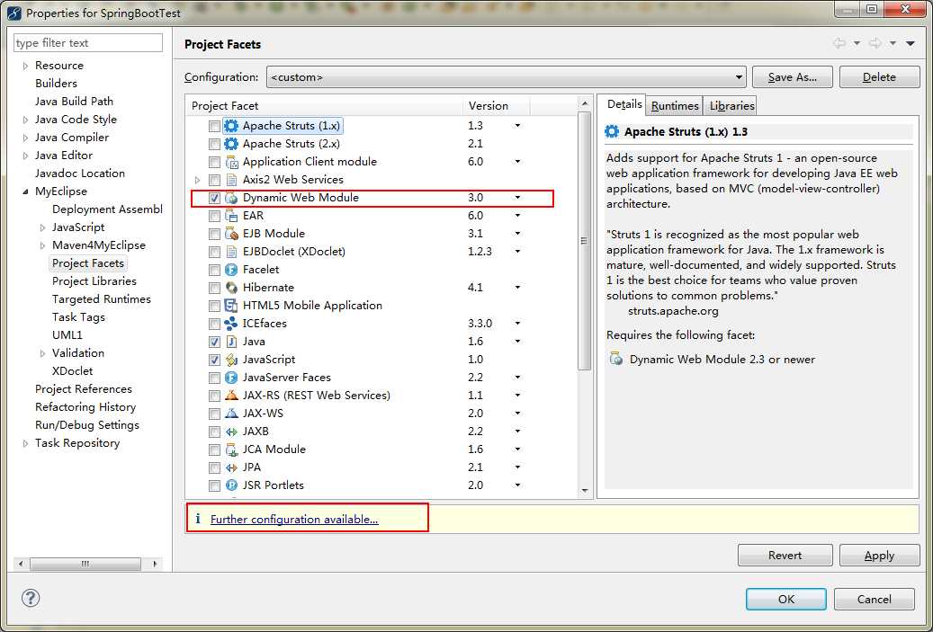Open the Java version 1.6 dropdown

(517, 342)
